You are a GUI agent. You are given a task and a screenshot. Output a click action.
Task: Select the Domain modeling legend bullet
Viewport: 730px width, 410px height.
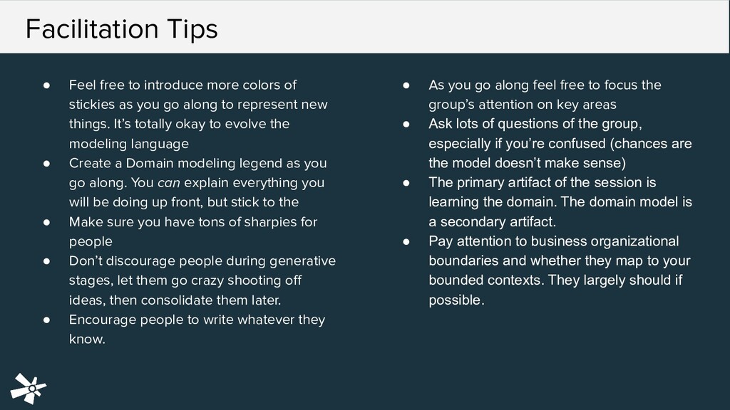pyautogui.click(x=198, y=183)
